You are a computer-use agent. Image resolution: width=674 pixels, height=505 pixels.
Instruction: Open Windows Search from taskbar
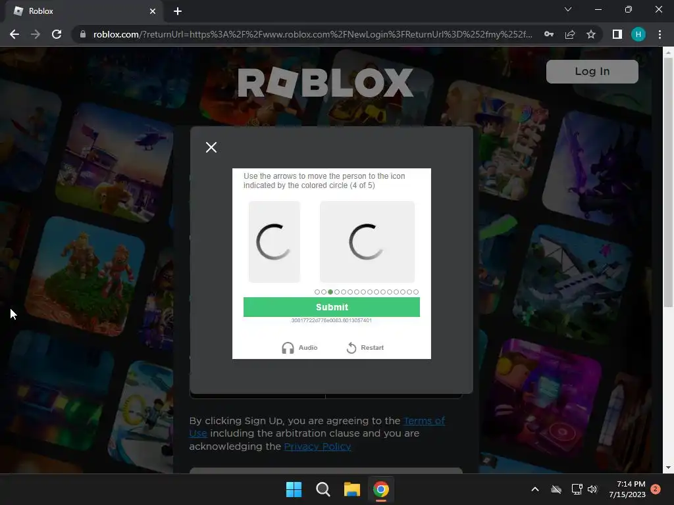323,489
